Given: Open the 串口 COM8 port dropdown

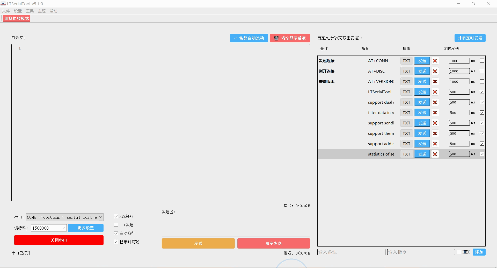Looking at the screenshot, I should point(65,217).
